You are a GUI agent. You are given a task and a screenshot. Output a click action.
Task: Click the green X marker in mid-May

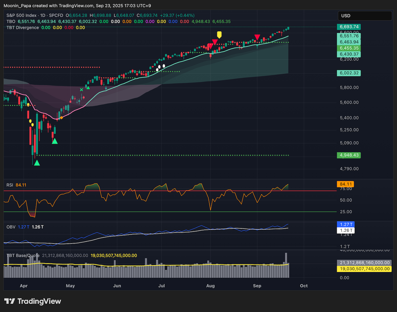(81, 89)
